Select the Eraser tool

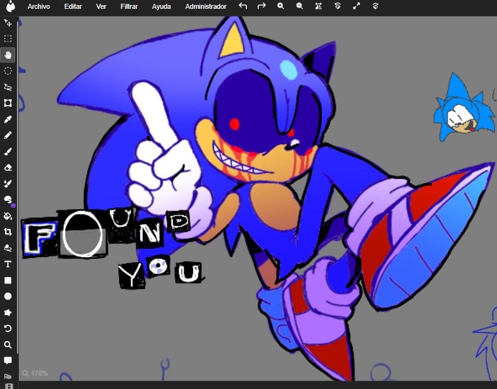(8, 167)
